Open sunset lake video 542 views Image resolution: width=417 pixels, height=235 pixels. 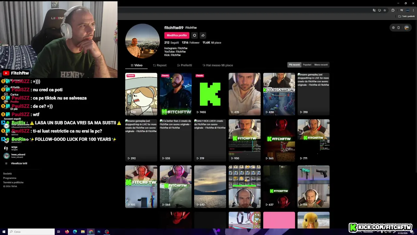click(210, 187)
